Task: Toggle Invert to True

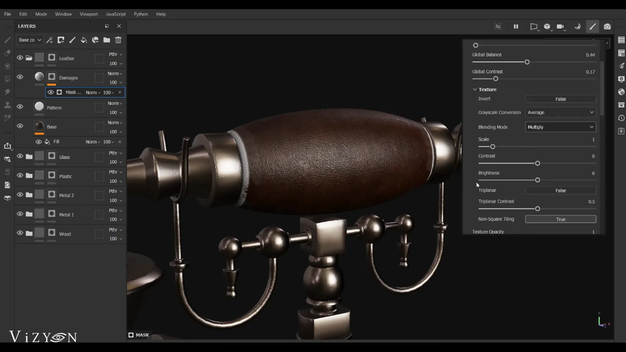Action: [x=560, y=99]
